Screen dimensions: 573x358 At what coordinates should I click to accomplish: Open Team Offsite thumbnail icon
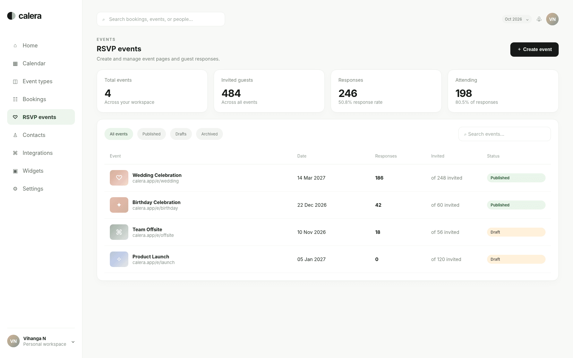point(119,232)
